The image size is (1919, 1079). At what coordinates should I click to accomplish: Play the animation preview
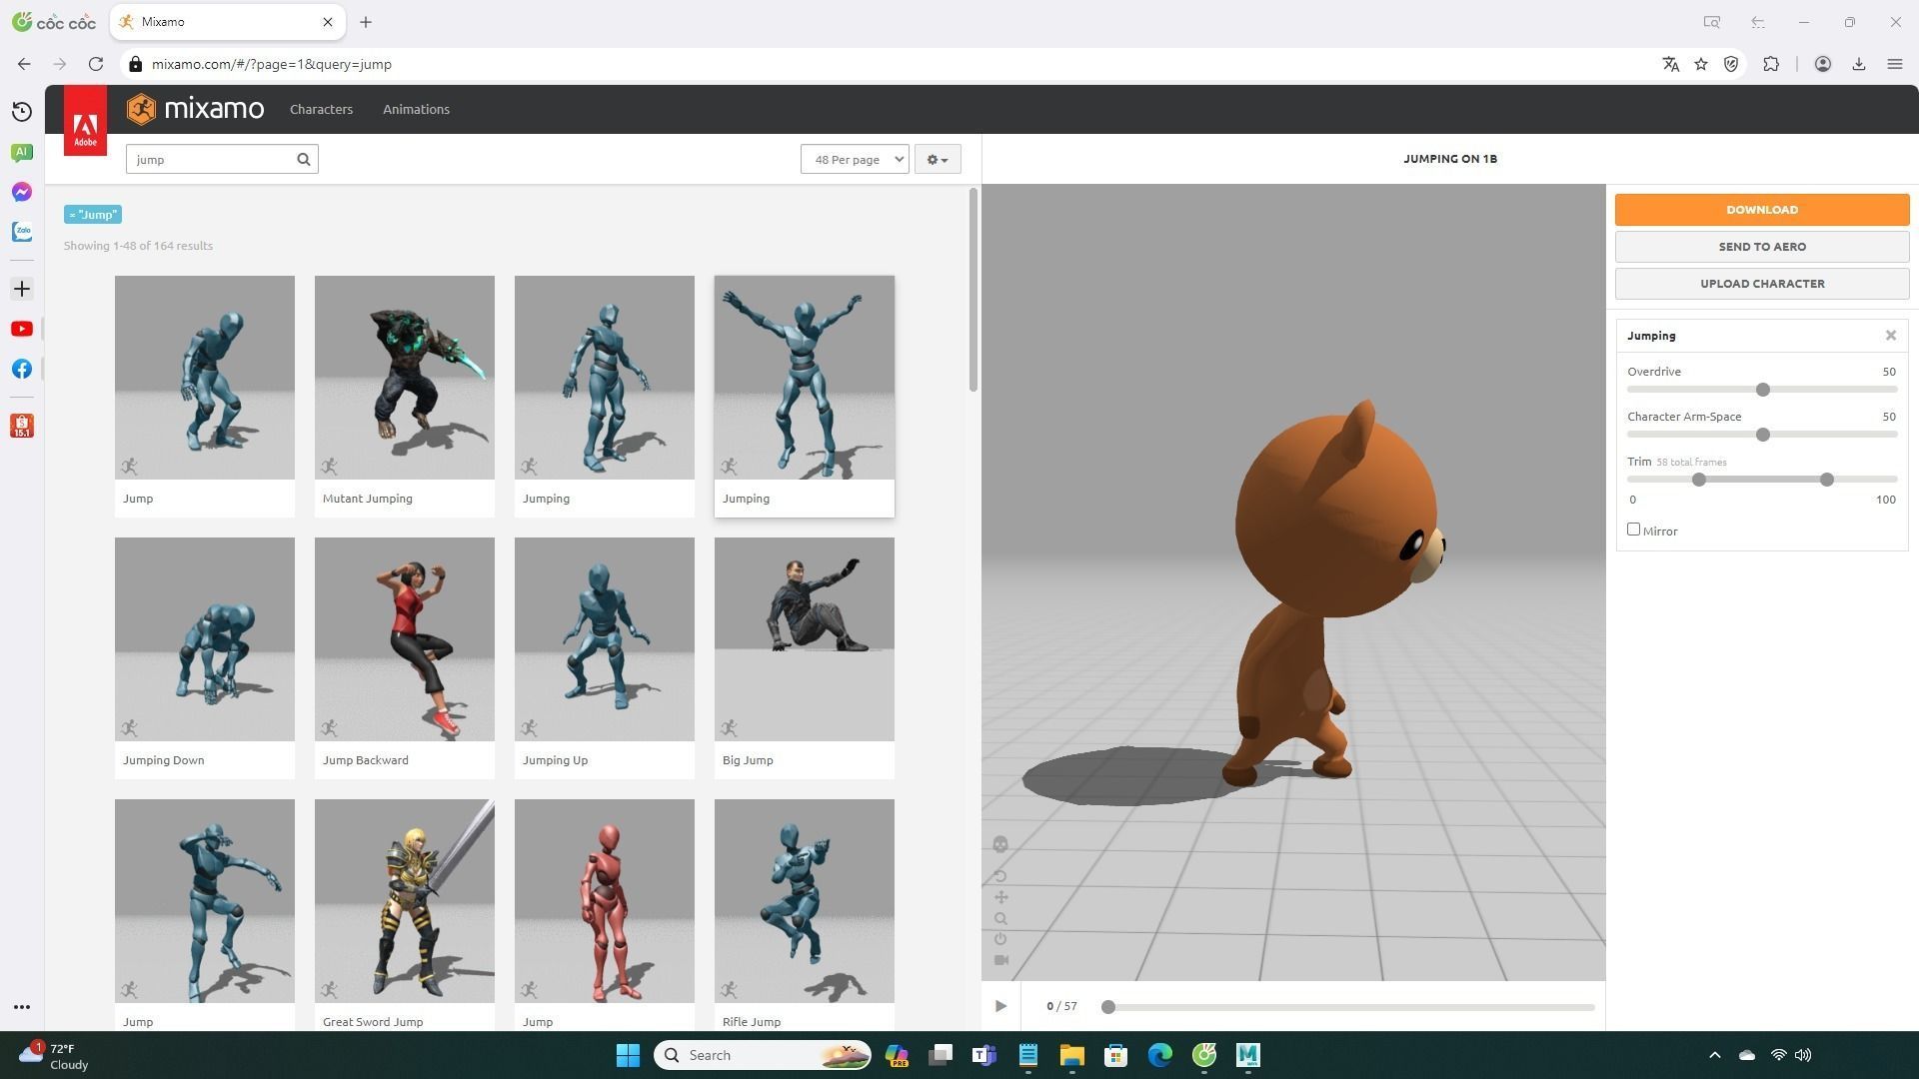click(1000, 1006)
